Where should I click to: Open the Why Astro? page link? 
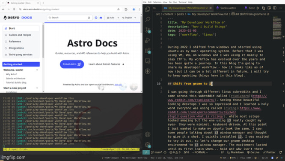(12, 74)
